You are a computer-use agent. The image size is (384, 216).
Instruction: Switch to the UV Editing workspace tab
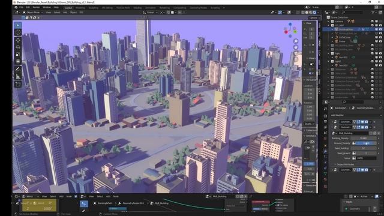(x=107, y=8)
